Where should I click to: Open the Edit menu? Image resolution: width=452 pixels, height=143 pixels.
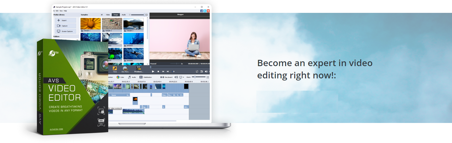57,11
